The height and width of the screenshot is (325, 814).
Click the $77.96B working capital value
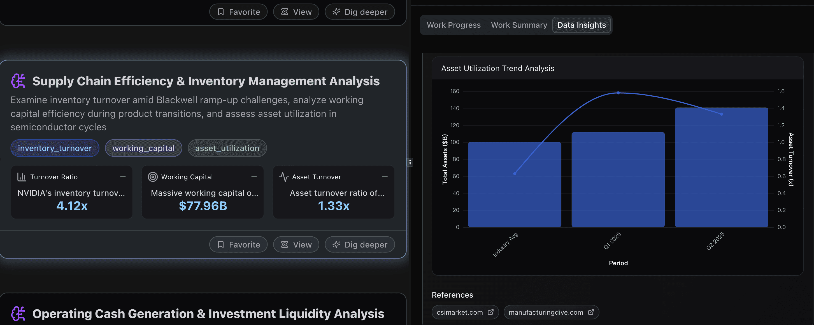click(203, 206)
